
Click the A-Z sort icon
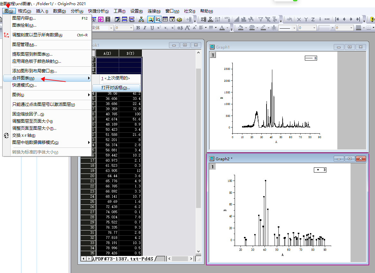[218, 19]
